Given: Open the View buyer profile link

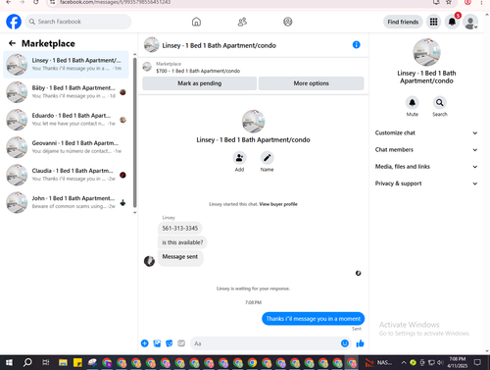Looking at the screenshot, I should pos(278,204).
